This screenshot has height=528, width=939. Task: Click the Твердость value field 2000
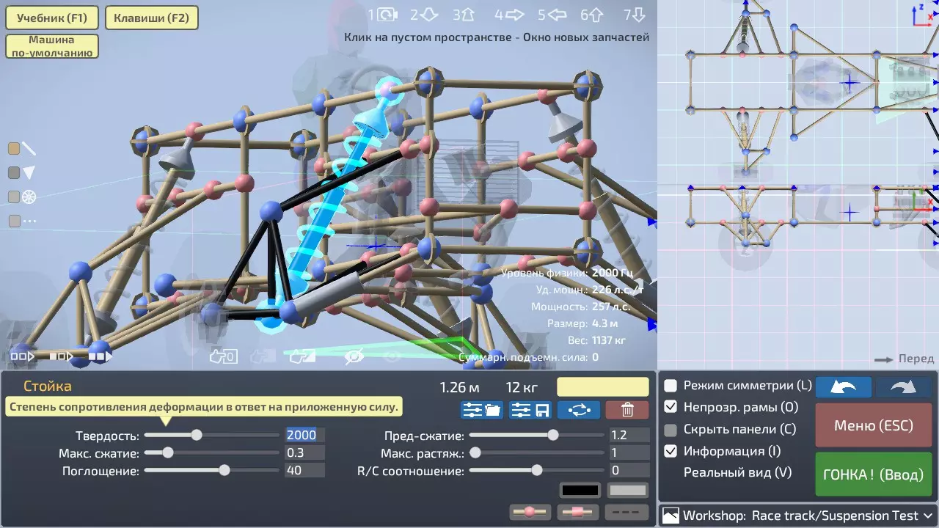[x=304, y=435]
